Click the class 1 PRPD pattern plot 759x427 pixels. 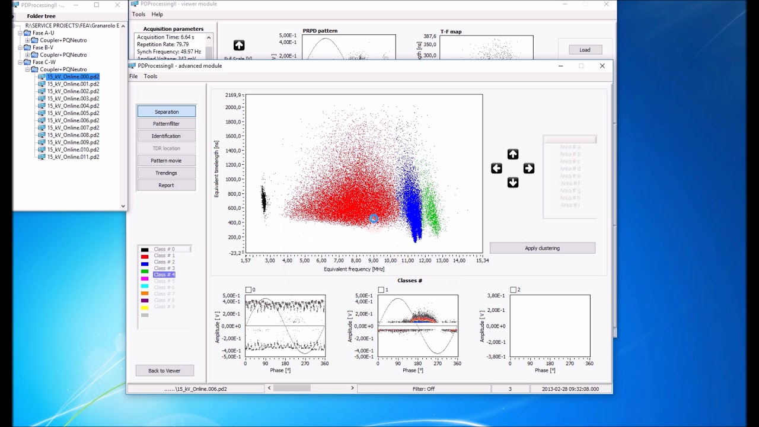coord(417,326)
